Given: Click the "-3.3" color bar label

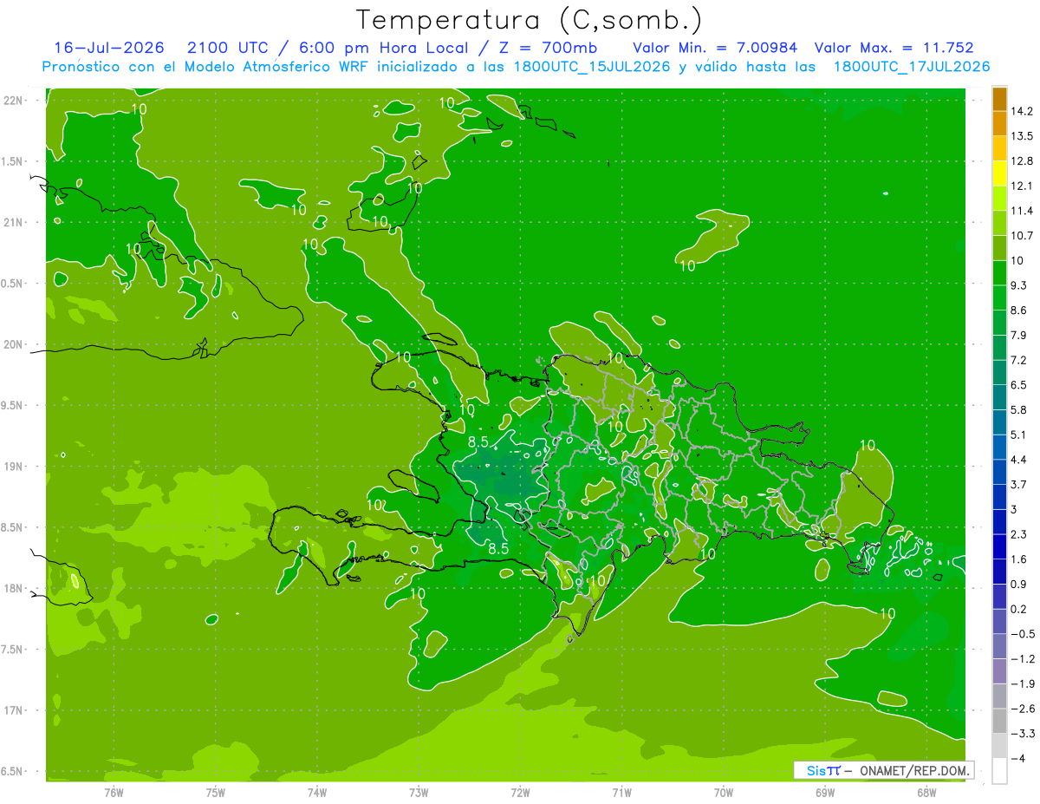Looking at the screenshot, I should click(1022, 734).
